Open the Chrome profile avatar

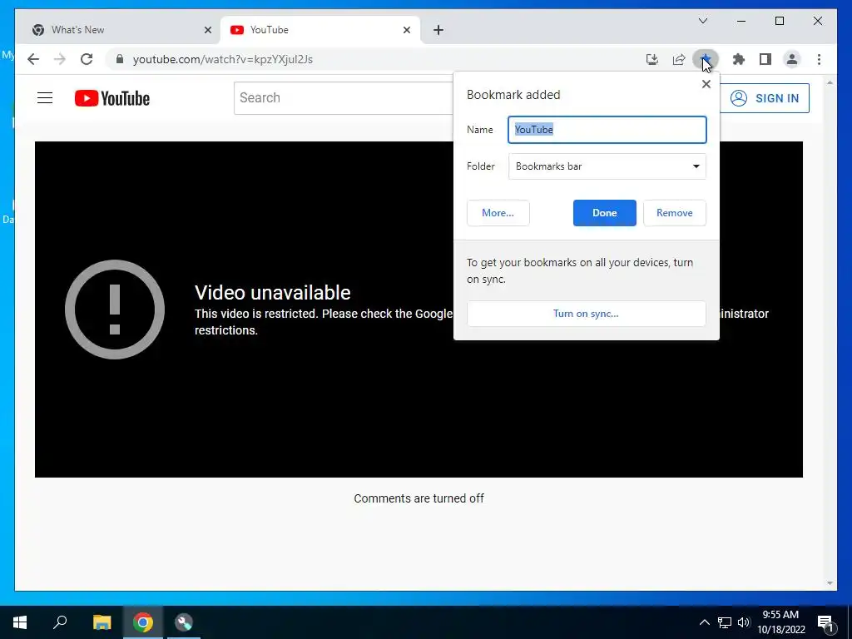click(792, 59)
